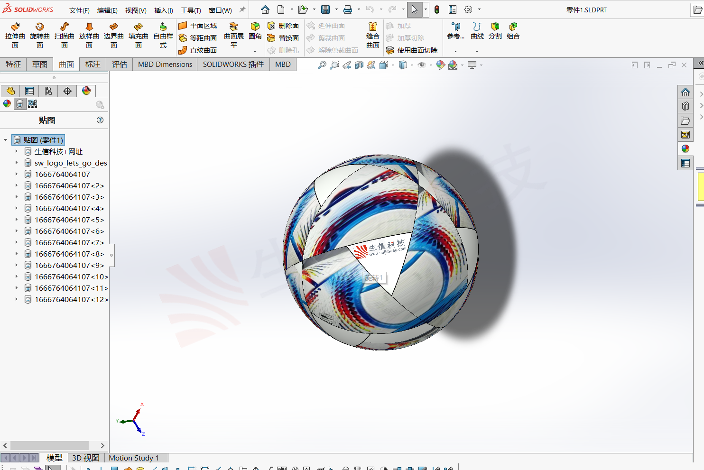
Task: Open the Save options dropdown arrow
Action: point(336,9)
